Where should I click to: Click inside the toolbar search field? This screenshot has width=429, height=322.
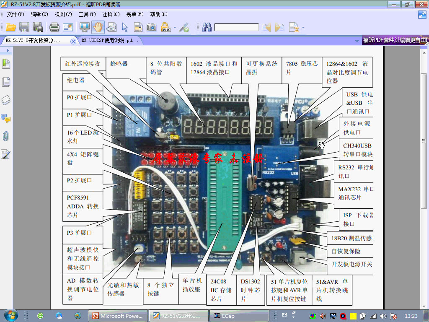pos(237,27)
